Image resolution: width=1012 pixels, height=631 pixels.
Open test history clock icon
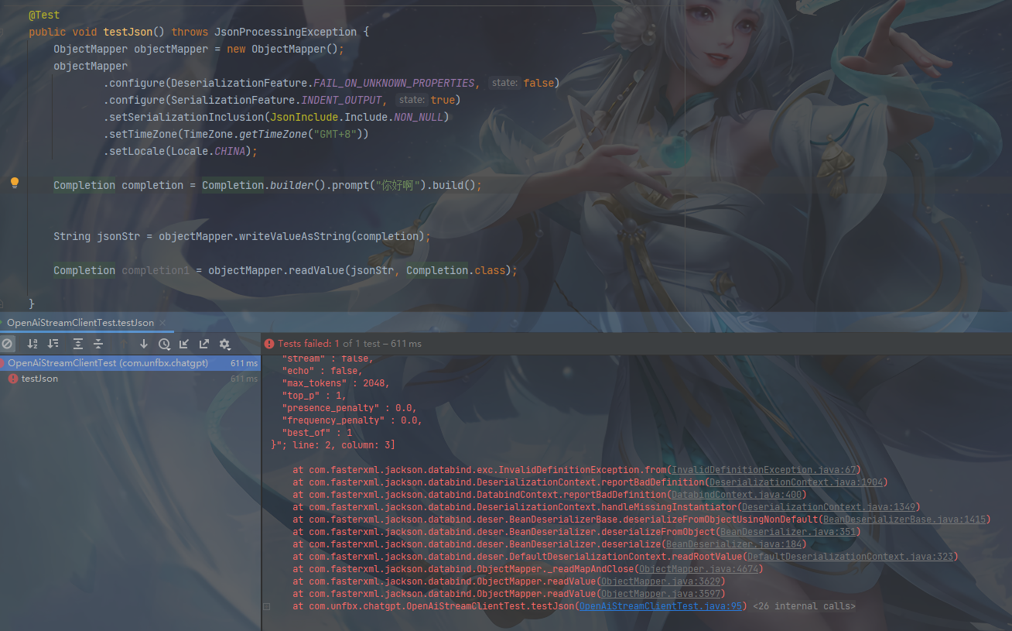coord(164,344)
